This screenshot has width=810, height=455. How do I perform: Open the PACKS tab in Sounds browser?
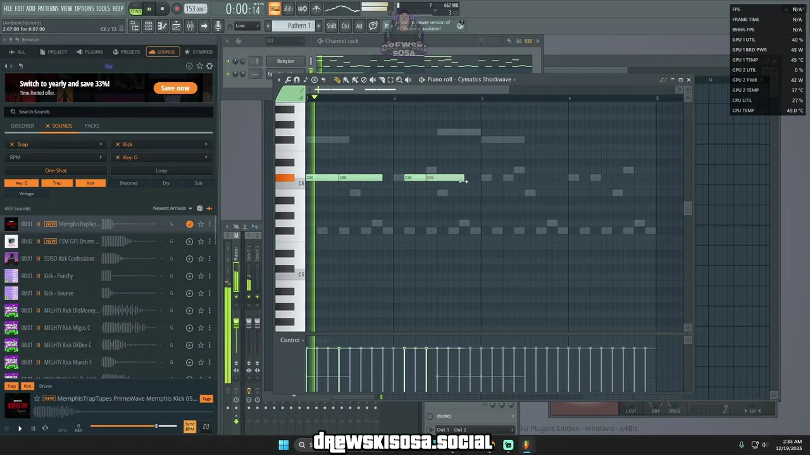point(92,126)
